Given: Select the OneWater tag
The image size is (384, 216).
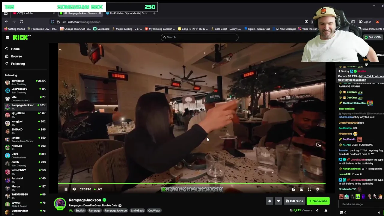Looking at the screenshot, I should [x=154, y=211].
